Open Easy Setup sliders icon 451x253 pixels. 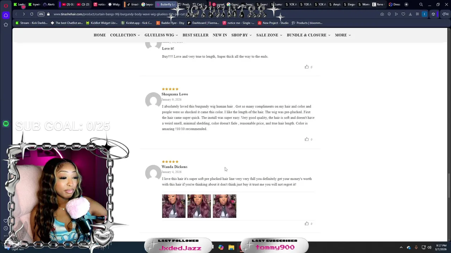tap(417, 14)
